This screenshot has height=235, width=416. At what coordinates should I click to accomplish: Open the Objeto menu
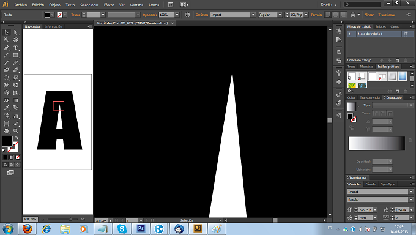point(54,5)
